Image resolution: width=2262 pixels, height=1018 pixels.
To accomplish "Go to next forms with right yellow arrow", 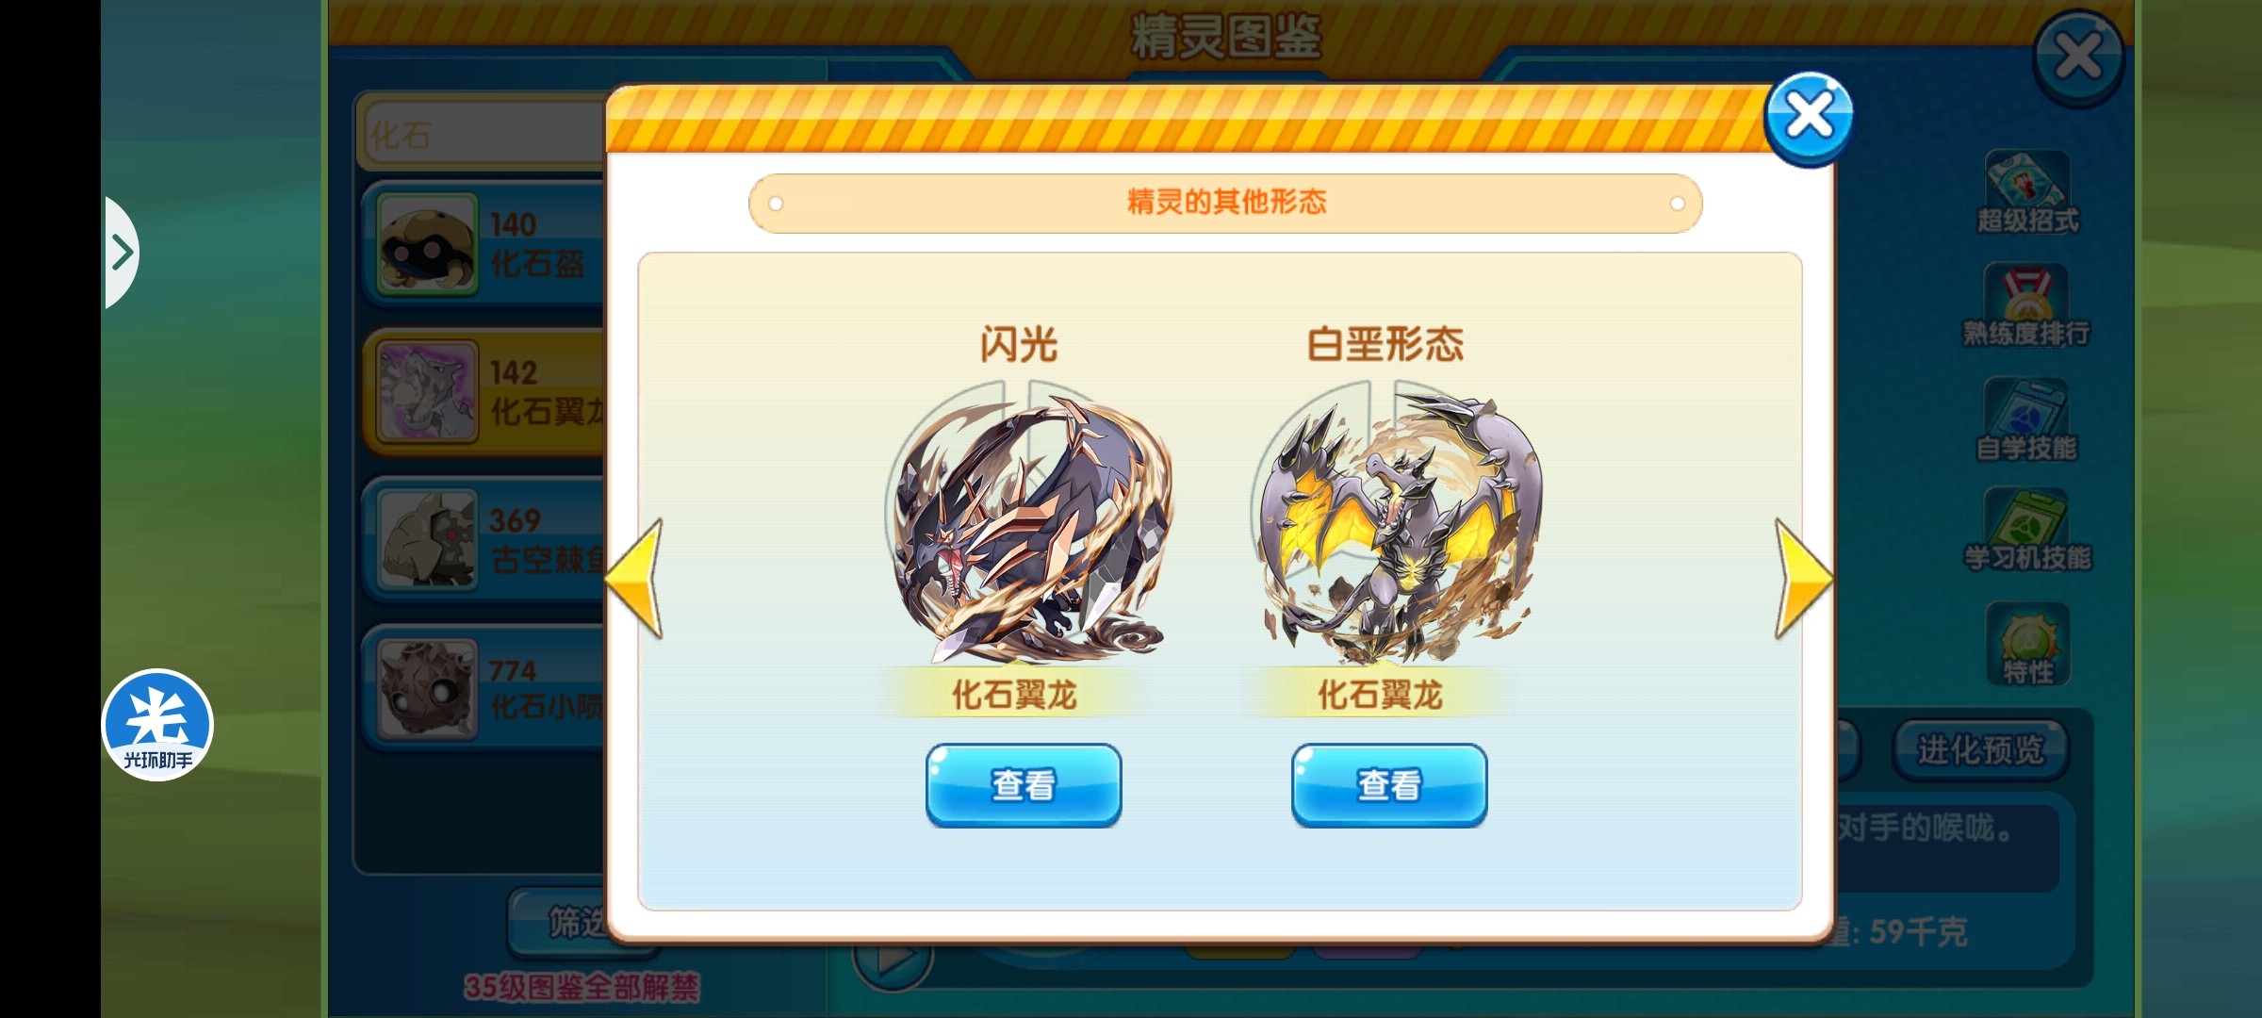I will (x=1802, y=579).
